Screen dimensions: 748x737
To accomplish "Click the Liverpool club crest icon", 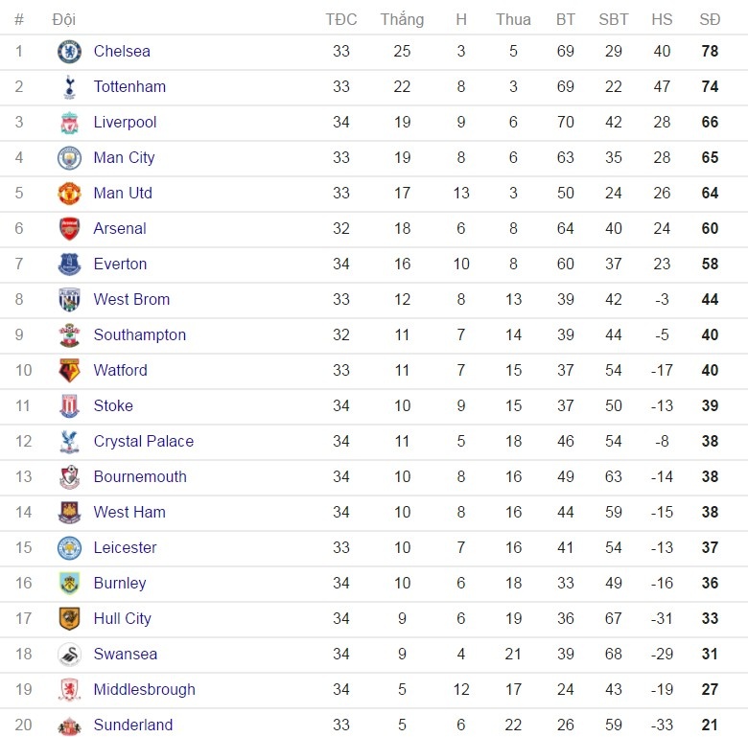I will [x=69, y=123].
